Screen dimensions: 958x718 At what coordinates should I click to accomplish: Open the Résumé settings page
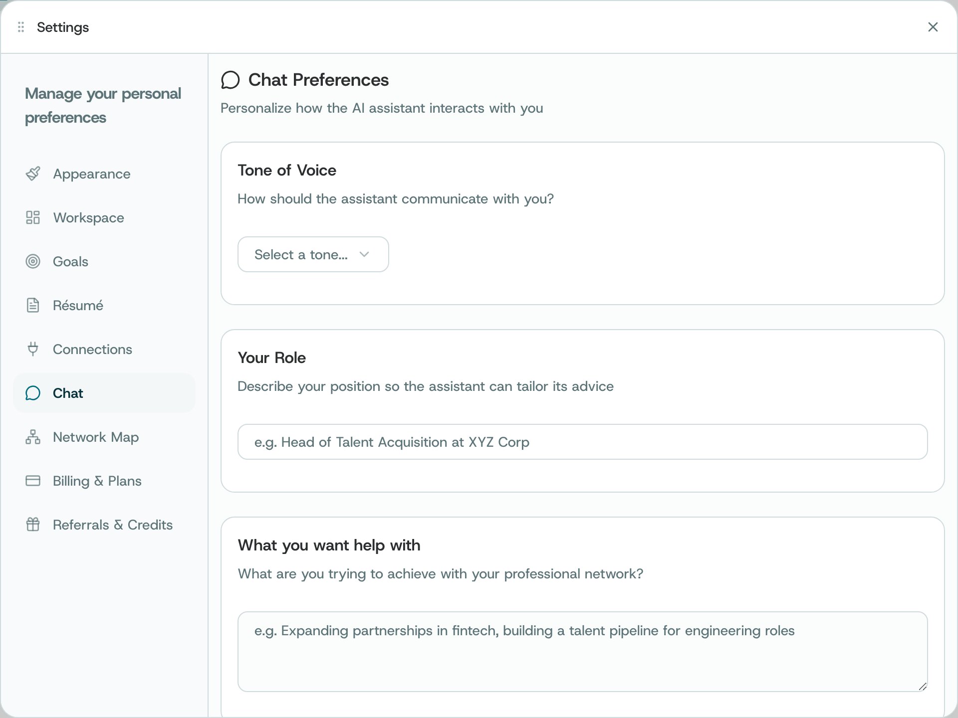(x=104, y=305)
